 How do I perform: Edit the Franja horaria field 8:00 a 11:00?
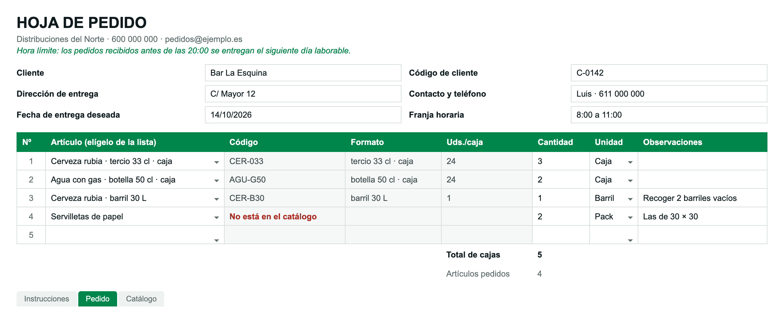point(669,115)
